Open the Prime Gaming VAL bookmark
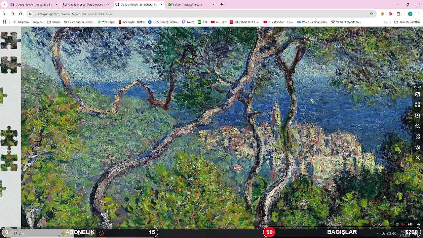The width and height of the screenshot is (423, 238). coord(312,22)
